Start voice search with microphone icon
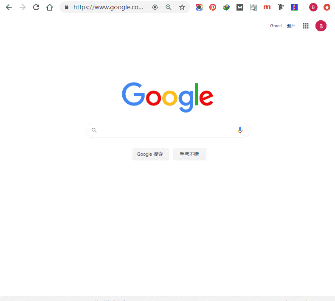Viewport: 335px width, 301px height. click(240, 130)
